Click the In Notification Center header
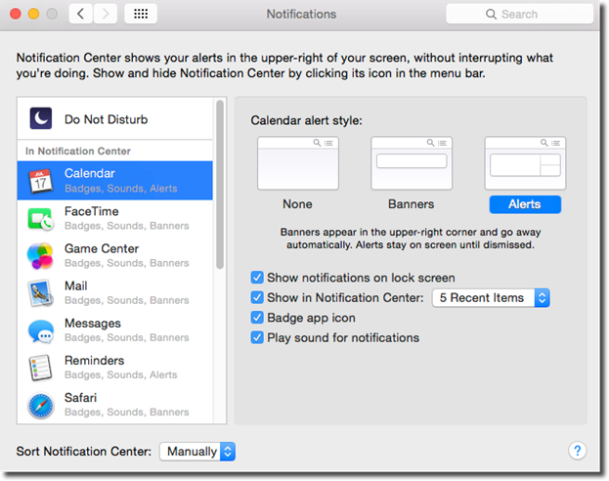The image size is (609, 481). (78, 151)
